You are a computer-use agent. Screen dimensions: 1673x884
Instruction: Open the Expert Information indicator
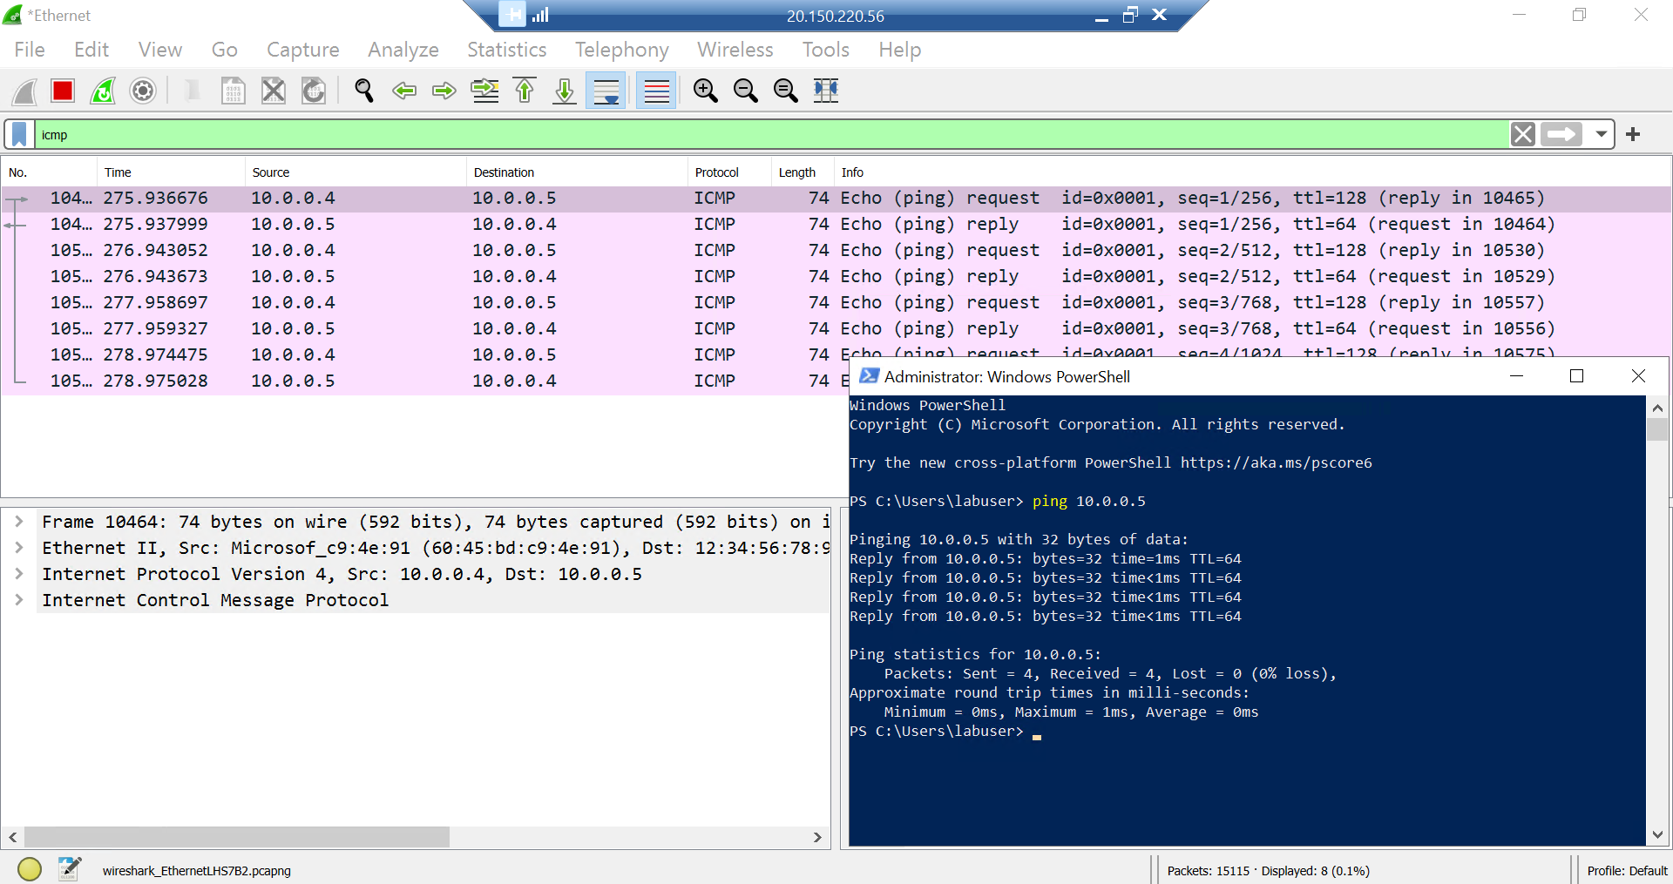(x=29, y=869)
